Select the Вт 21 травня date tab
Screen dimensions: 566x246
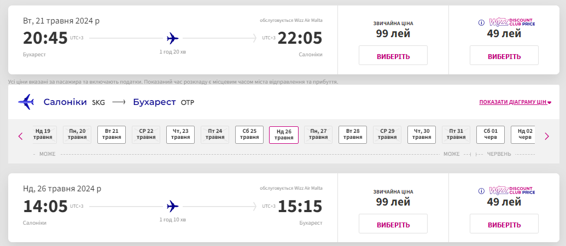point(112,134)
